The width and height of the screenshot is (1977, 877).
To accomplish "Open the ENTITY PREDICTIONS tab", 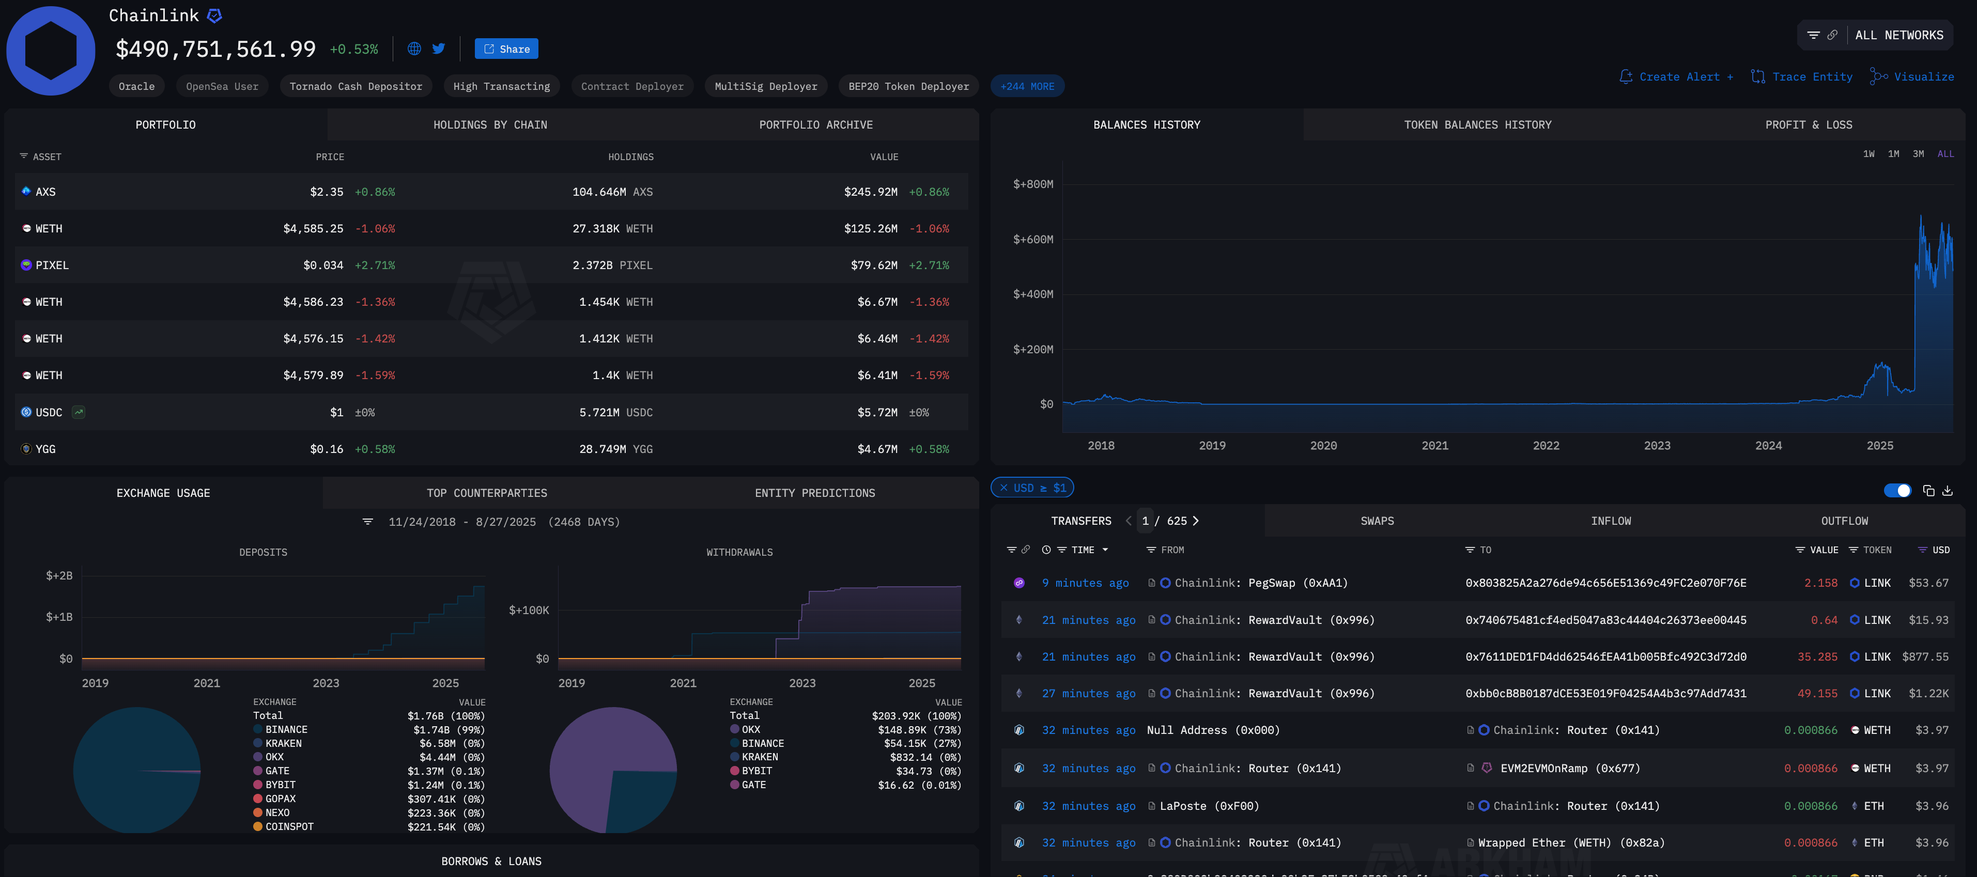I will (814, 493).
